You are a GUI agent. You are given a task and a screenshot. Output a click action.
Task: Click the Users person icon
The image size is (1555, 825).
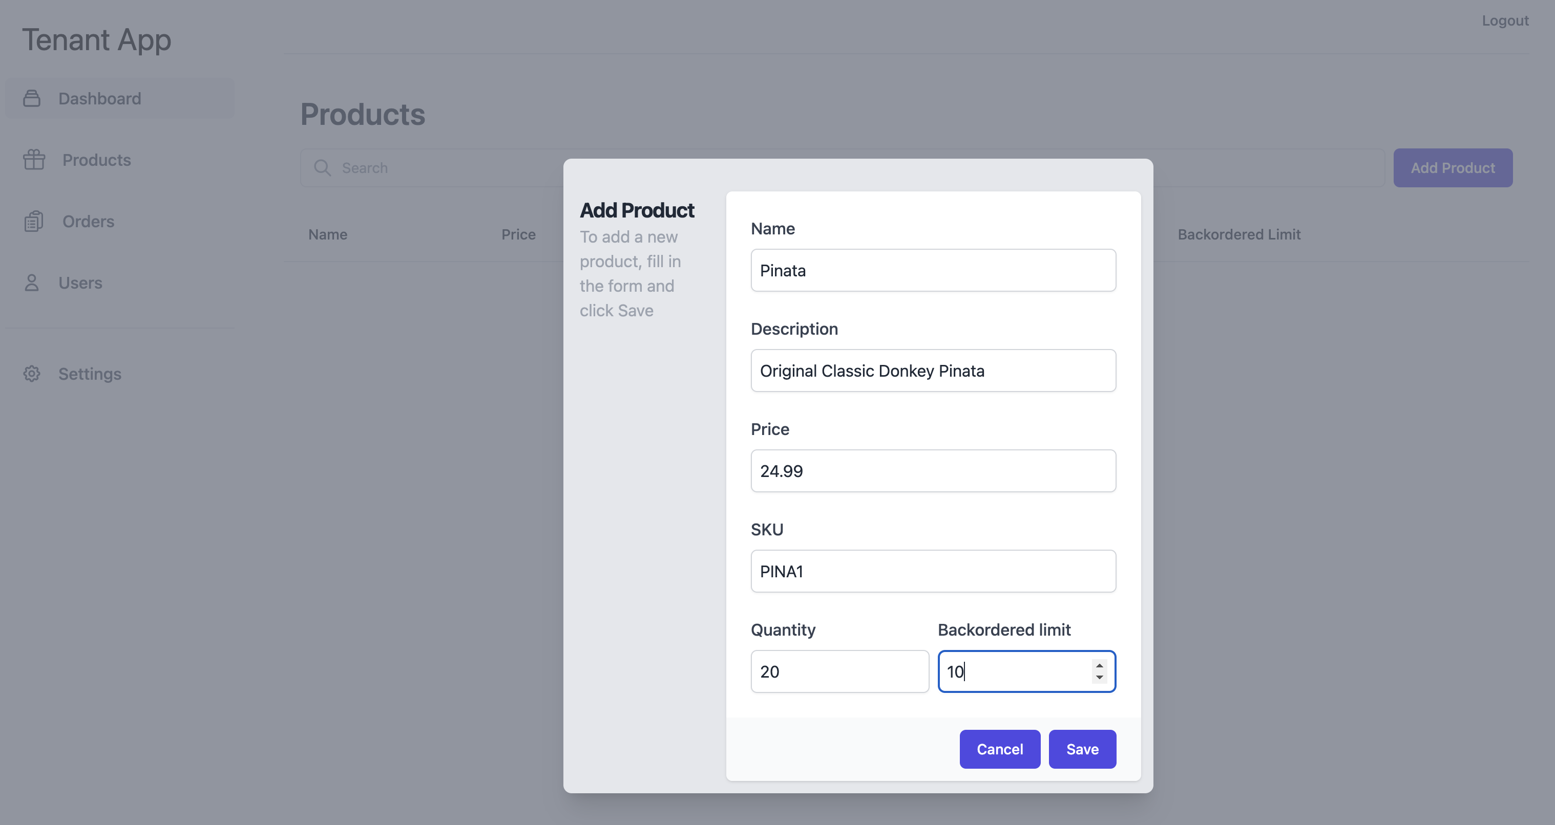[31, 283]
